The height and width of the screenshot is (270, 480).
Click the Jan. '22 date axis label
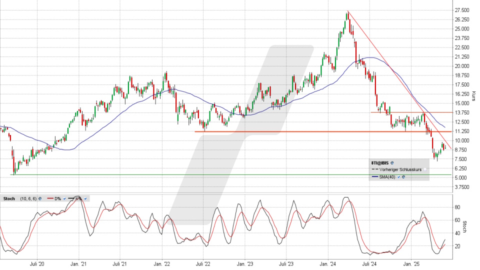pos(161,264)
